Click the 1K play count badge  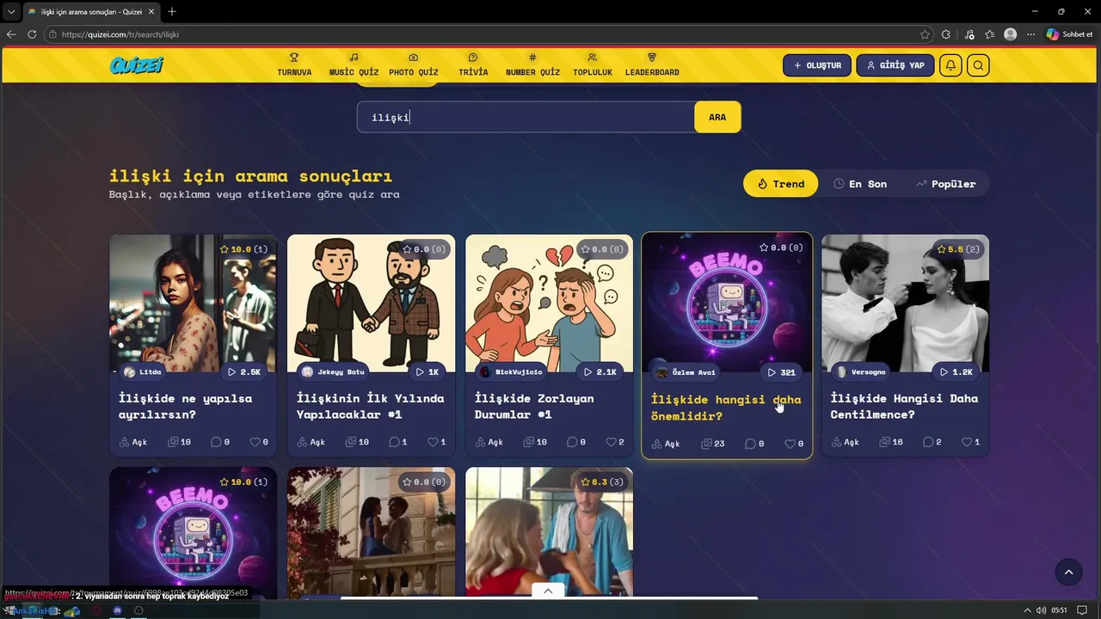(x=427, y=372)
